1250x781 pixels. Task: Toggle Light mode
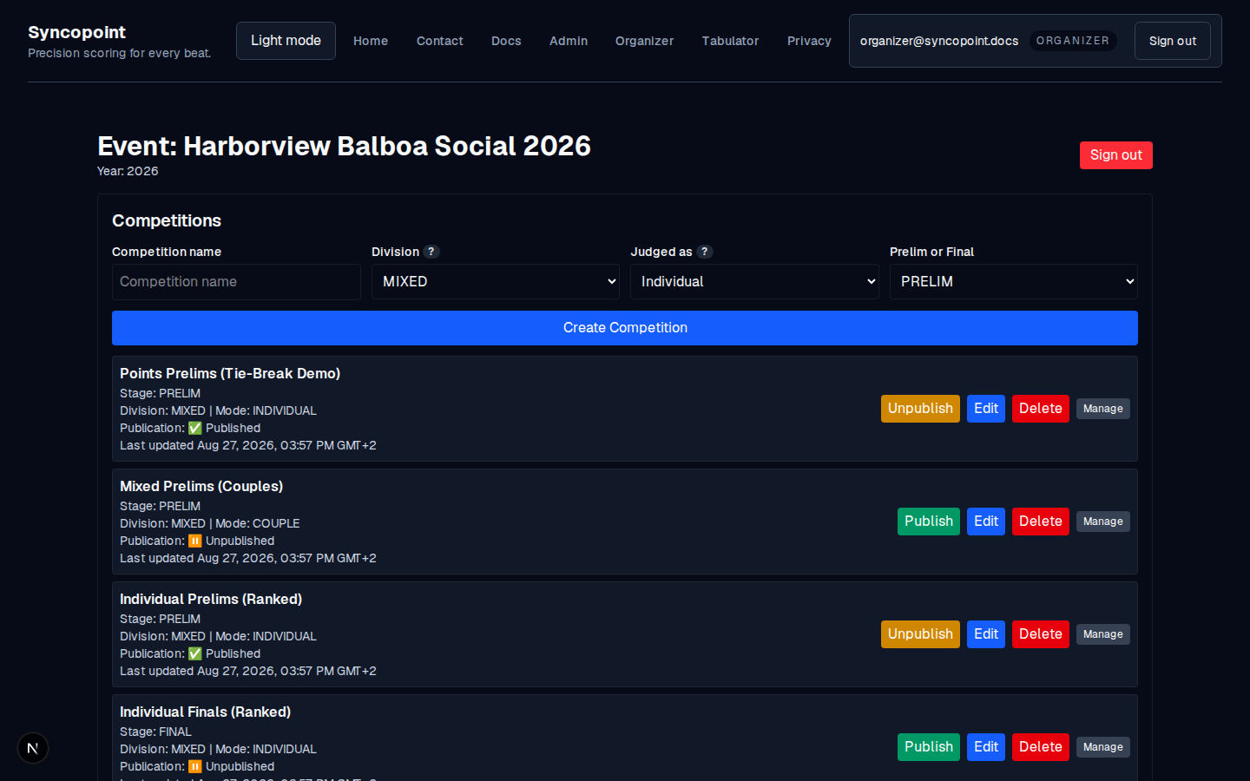point(286,41)
